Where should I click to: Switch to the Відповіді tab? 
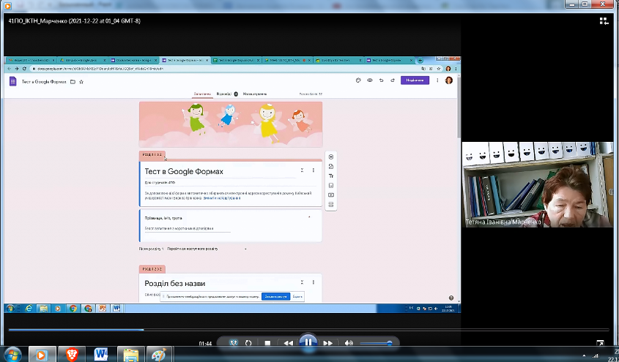(x=224, y=94)
